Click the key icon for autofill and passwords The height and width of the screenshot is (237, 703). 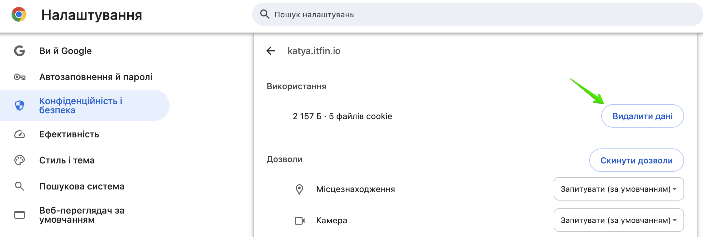[20, 77]
